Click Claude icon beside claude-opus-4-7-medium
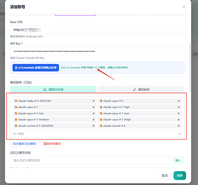 coord(16,119)
